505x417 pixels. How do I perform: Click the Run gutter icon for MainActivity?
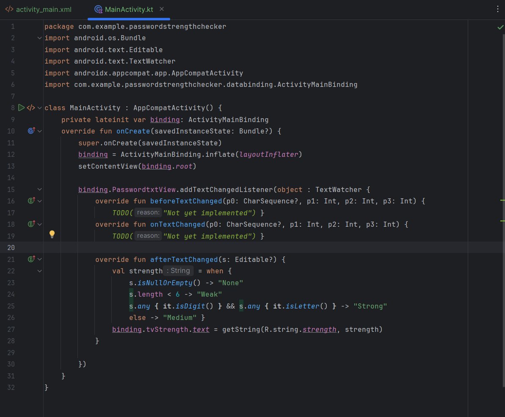[21, 108]
